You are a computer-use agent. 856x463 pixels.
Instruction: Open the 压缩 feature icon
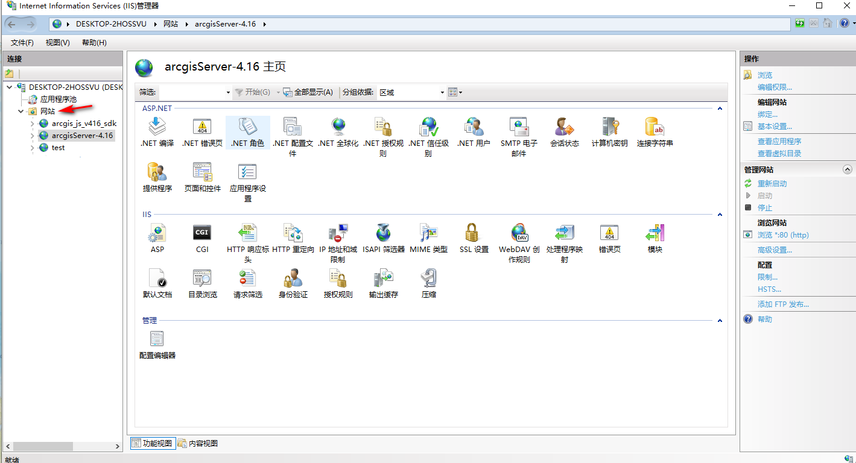tap(428, 284)
